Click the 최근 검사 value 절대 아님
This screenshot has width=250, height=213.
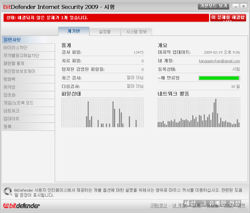[x=135, y=78]
